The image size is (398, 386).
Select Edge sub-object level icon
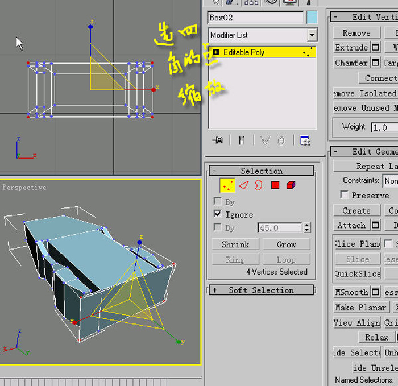(x=243, y=185)
